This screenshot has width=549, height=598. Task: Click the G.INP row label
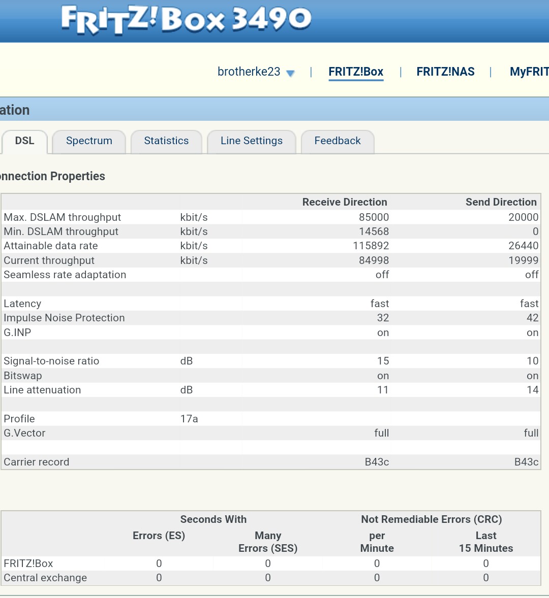pos(17,333)
